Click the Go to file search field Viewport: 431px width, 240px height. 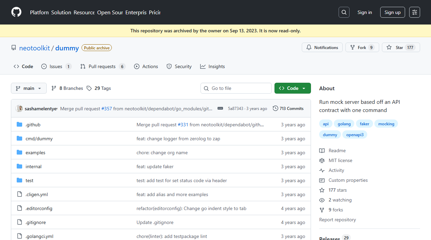coord(236,88)
